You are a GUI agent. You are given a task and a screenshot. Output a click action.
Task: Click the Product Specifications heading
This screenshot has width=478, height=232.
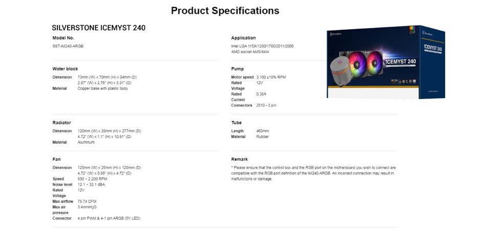[x=225, y=10]
